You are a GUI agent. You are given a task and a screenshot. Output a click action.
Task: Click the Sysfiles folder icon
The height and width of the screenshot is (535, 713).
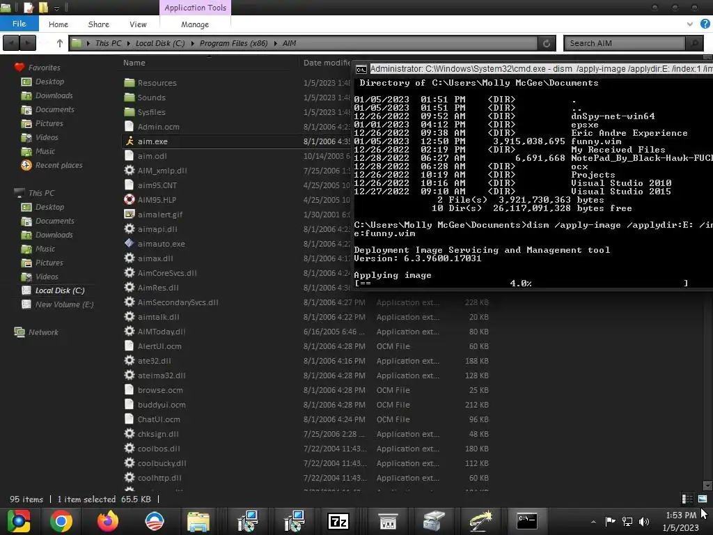pyautogui.click(x=130, y=111)
